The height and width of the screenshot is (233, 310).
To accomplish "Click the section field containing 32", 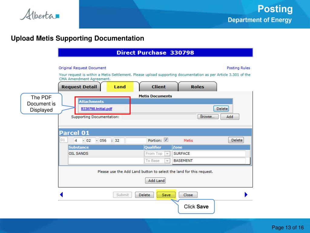I will click(x=119, y=140).
